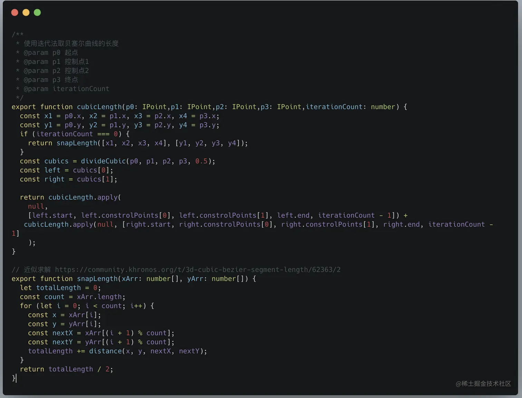The image size is (522, 398).
Task: Click 'let totalLength = 0;' line
Action: tap(60, 287)
